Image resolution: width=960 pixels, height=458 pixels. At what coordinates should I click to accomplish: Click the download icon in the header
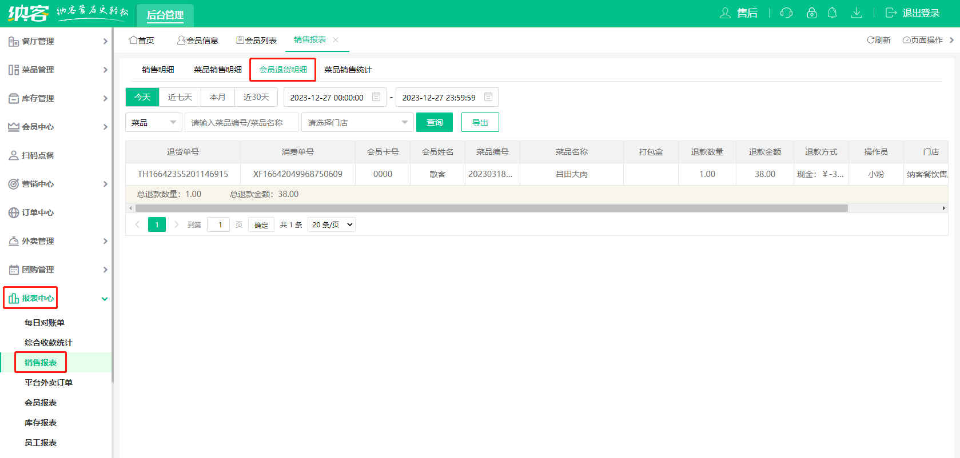(856, 13)
